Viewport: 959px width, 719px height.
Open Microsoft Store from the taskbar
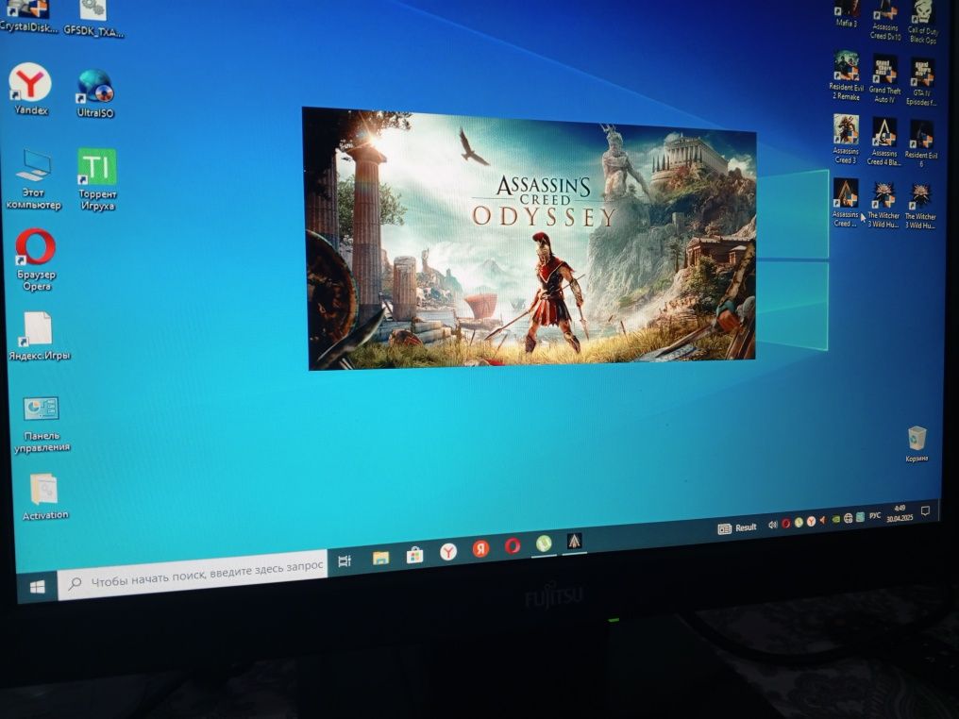(414, 555)
